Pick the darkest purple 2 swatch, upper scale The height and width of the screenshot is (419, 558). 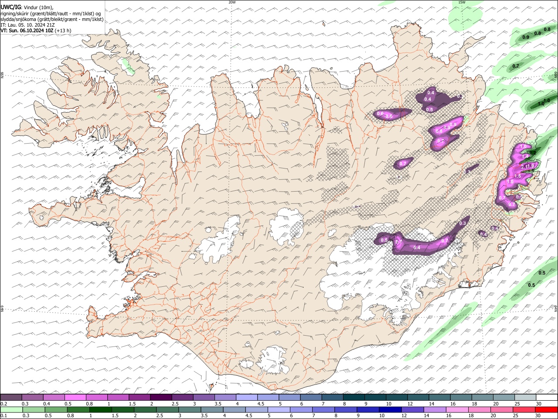[161, 397]
